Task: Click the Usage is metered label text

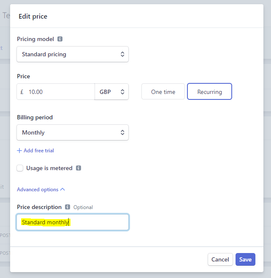Action: [49, 168]
